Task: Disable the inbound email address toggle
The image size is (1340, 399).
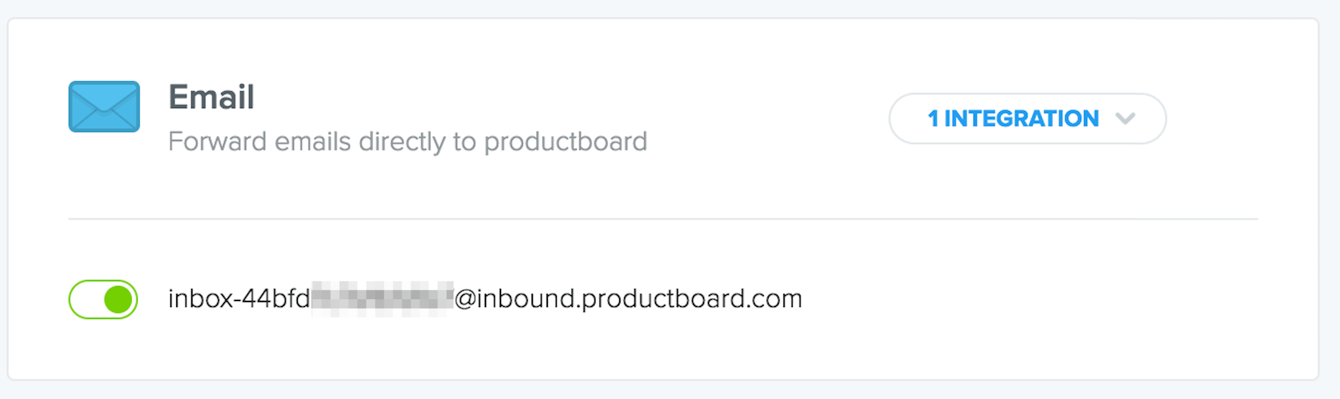Action: coord(103,299)
